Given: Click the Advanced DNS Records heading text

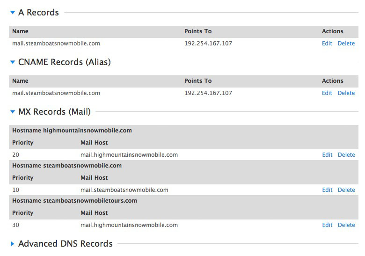Looking at the screenshot, I should [66, 244].
